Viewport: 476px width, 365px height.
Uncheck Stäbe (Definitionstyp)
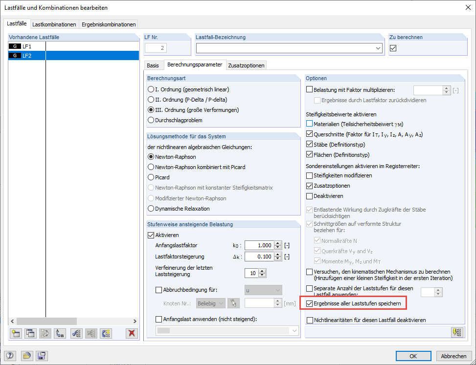309,144
